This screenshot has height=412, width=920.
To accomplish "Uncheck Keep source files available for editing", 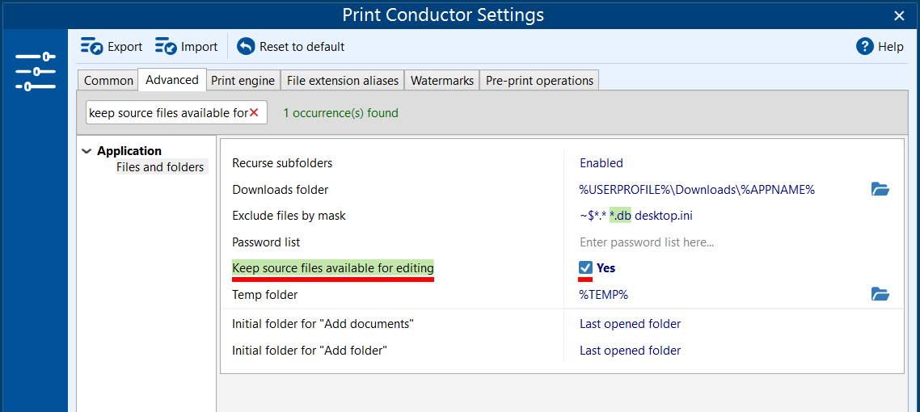I will (x=586, y=267).
